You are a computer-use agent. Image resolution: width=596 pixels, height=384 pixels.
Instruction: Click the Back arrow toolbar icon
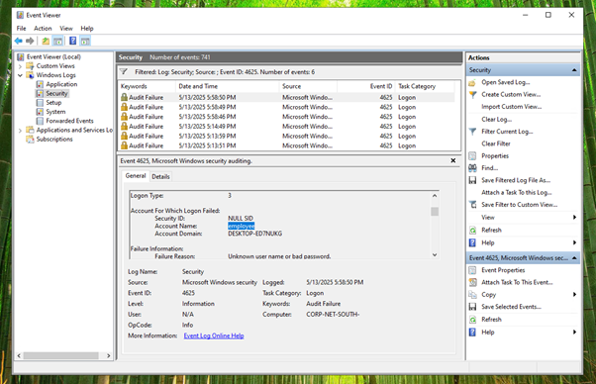click(18, 41)
